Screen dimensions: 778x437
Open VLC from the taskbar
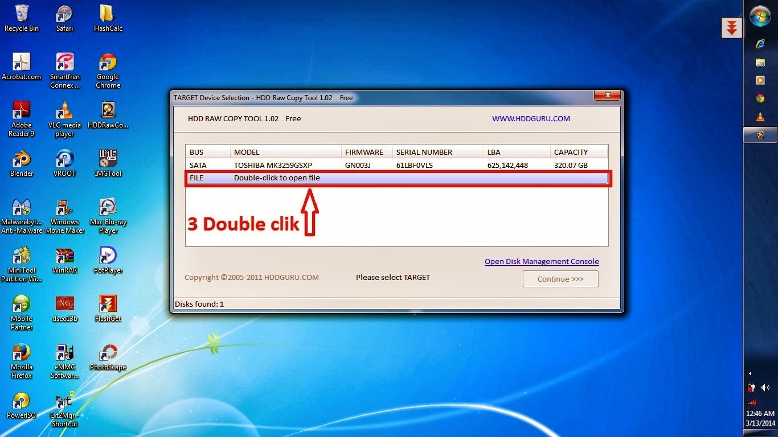760,117
